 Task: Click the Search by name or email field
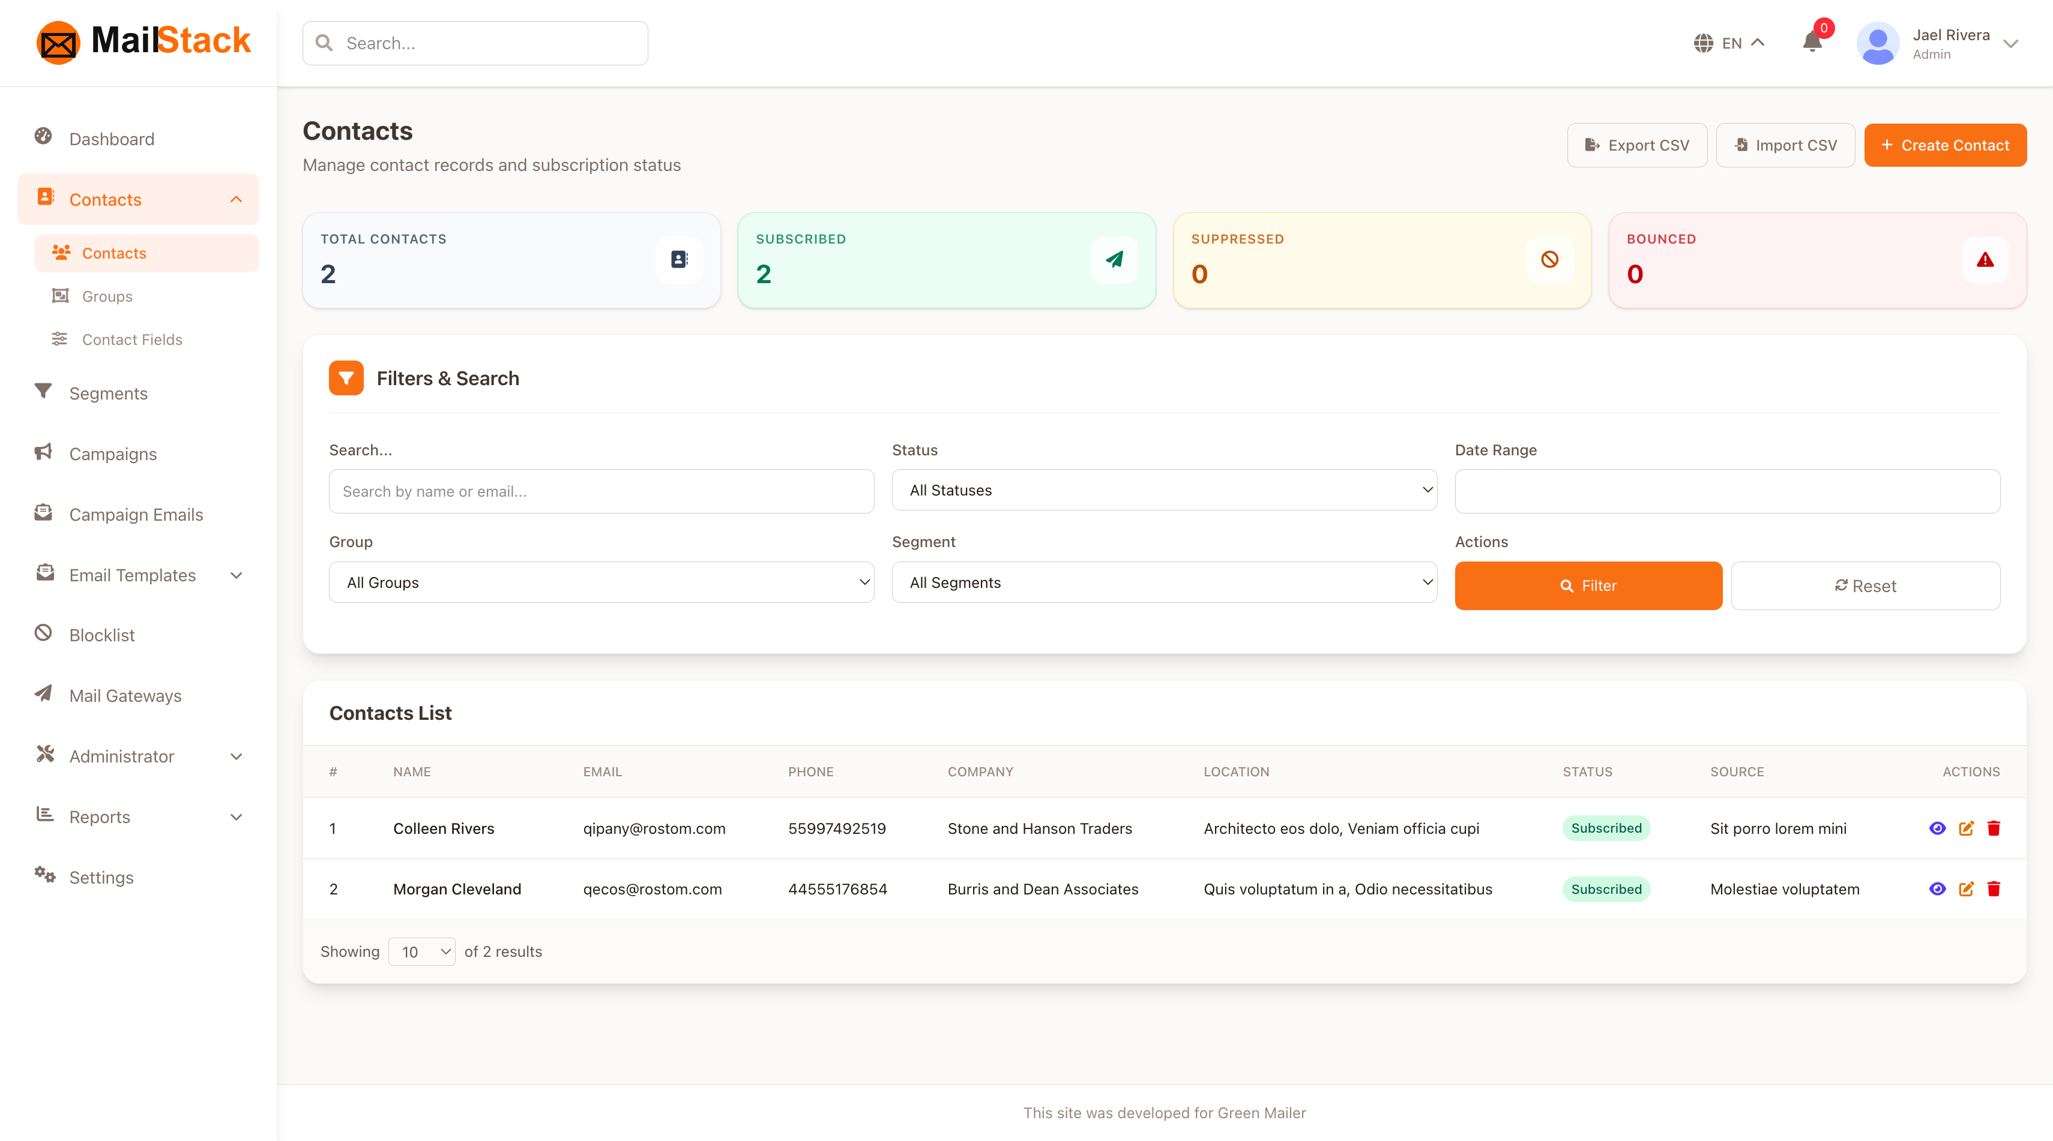601,491
